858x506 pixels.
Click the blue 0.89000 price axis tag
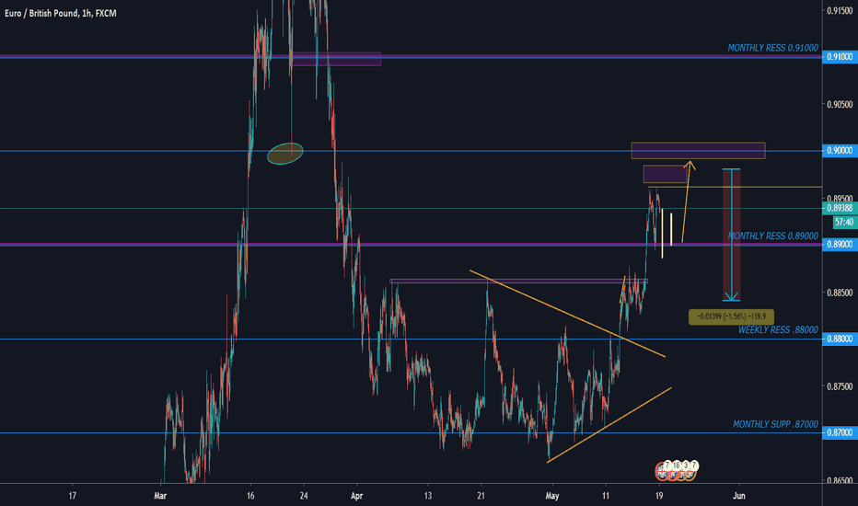[x=840, y=245]
